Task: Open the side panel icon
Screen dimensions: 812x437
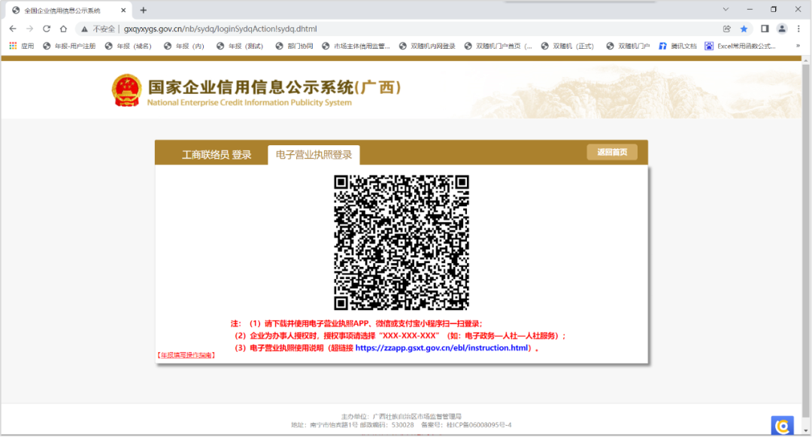Action: click(x=765, y=29)
